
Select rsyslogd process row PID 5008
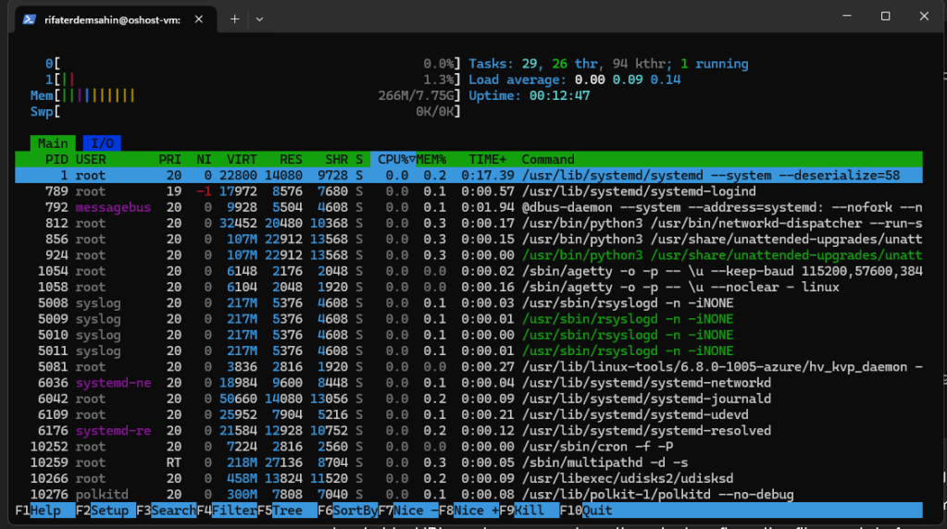pos(468,303)
